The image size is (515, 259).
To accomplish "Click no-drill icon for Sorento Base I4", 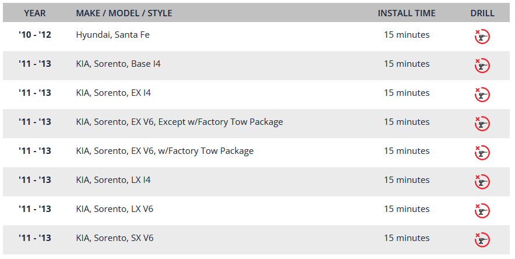I will coord(482,66).
